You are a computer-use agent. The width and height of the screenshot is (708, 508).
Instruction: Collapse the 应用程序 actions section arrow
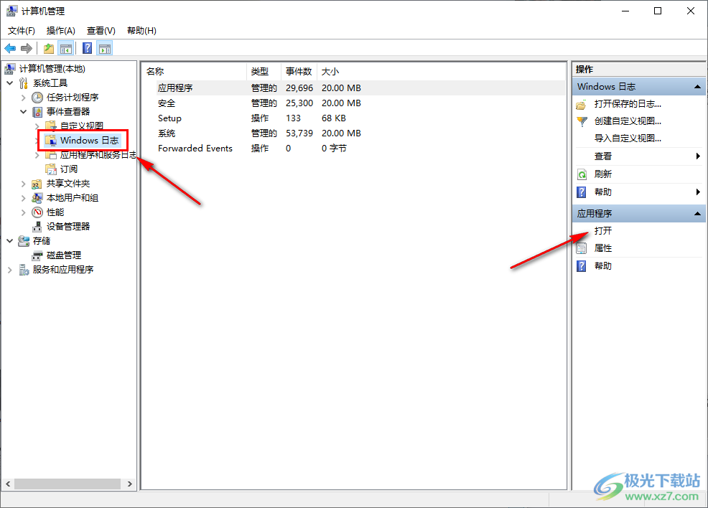[x=697, y=214]
